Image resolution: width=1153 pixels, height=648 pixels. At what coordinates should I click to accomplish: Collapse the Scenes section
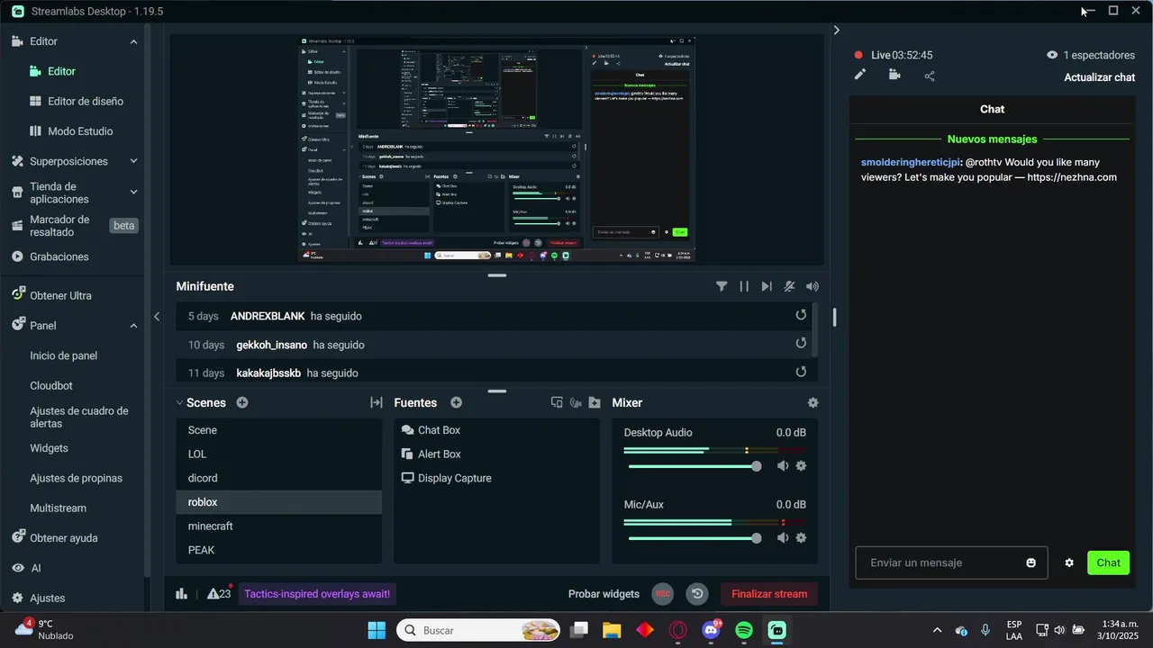[178, 402]
